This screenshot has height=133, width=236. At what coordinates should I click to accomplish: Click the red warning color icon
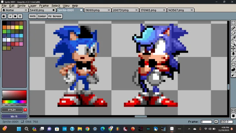coord(25,110)
